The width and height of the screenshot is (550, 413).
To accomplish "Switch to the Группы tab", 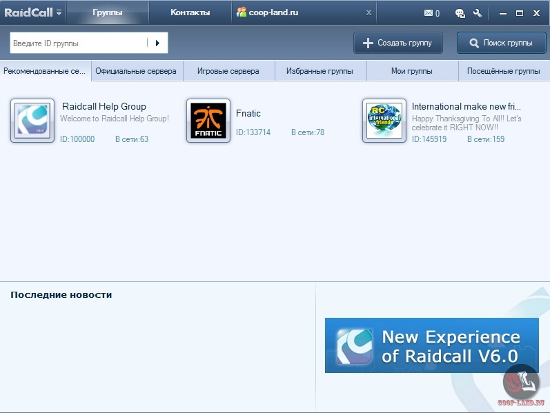I will click(x=107, y=12).
